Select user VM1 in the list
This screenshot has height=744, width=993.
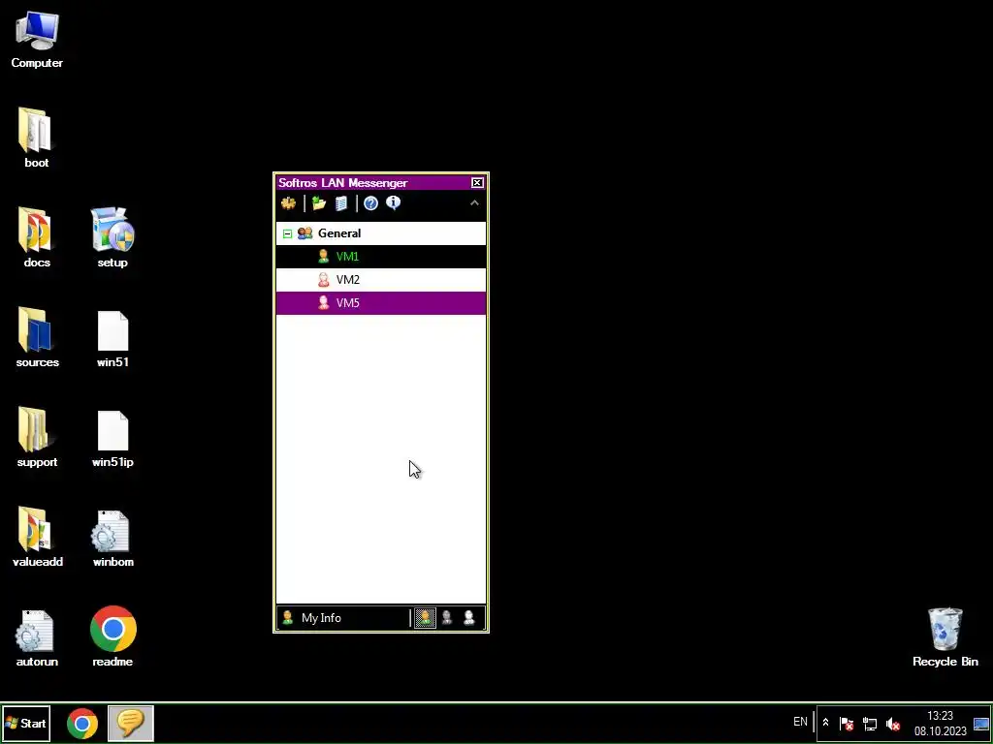coord(381,256)
